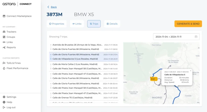Click the grey route start dot on map

[170, 66]
